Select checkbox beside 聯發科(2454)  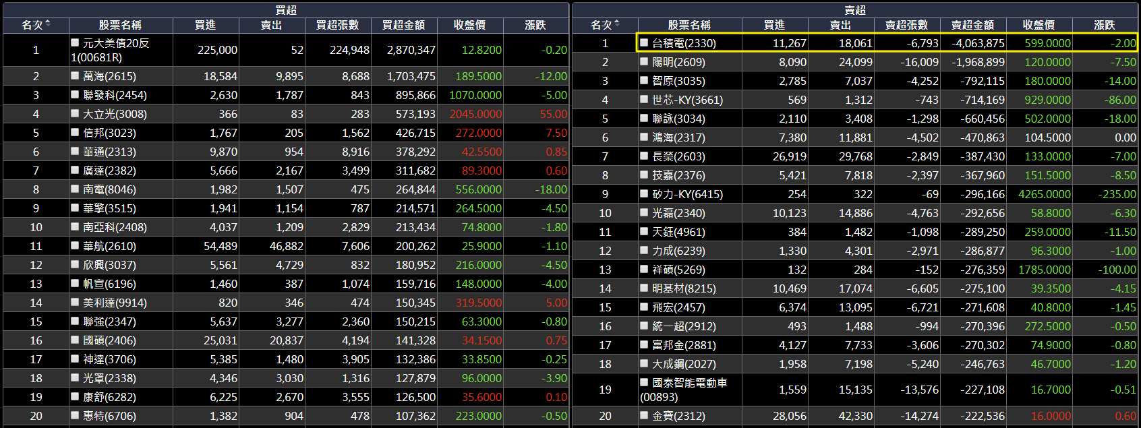tap(76, 95)
